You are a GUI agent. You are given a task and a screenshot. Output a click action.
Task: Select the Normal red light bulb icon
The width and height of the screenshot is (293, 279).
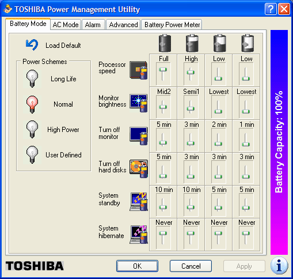pyautogui.click(x=32, y=104)
